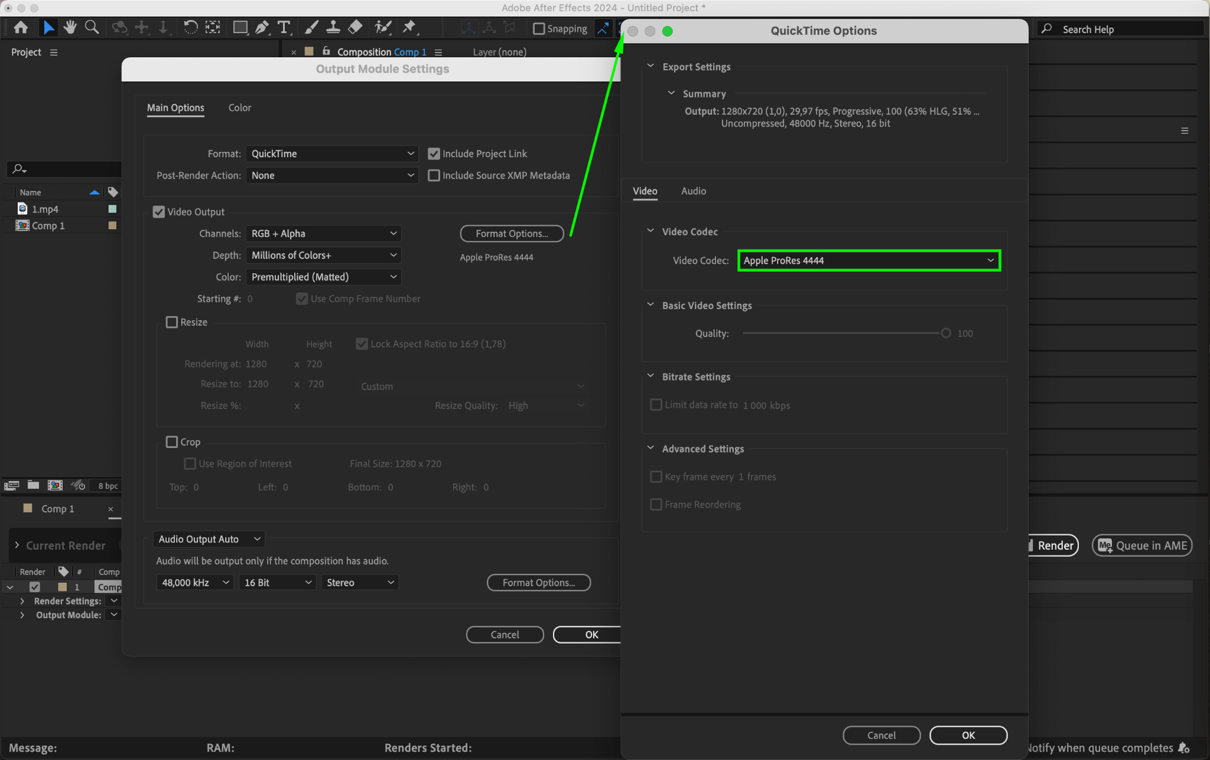This screenshot has width=1210, height=760.
Task: Select the Rotation tool
Action: 190,27
